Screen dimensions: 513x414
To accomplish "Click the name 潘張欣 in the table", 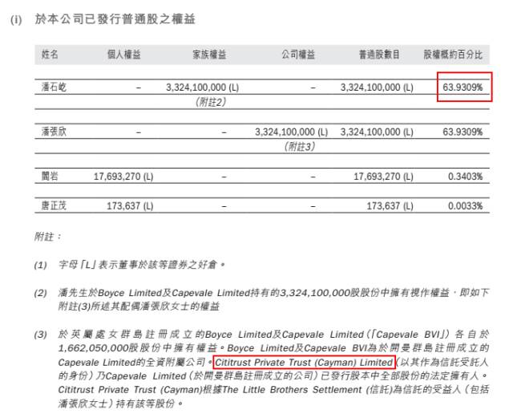I will click(54, 131).
